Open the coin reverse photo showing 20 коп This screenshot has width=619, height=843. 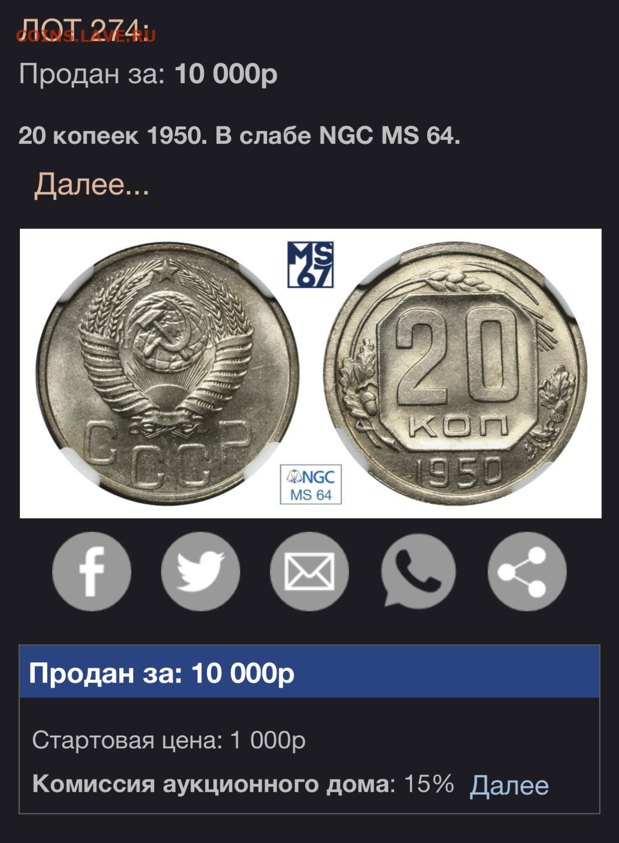[x=456, y=373]
